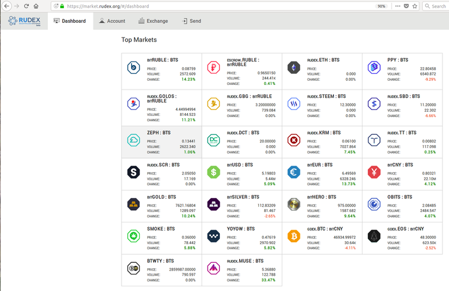The height and width of the screenshot is (291, 449).
Task: Click the bitCNY yen icon
Action: coord(374,172)
